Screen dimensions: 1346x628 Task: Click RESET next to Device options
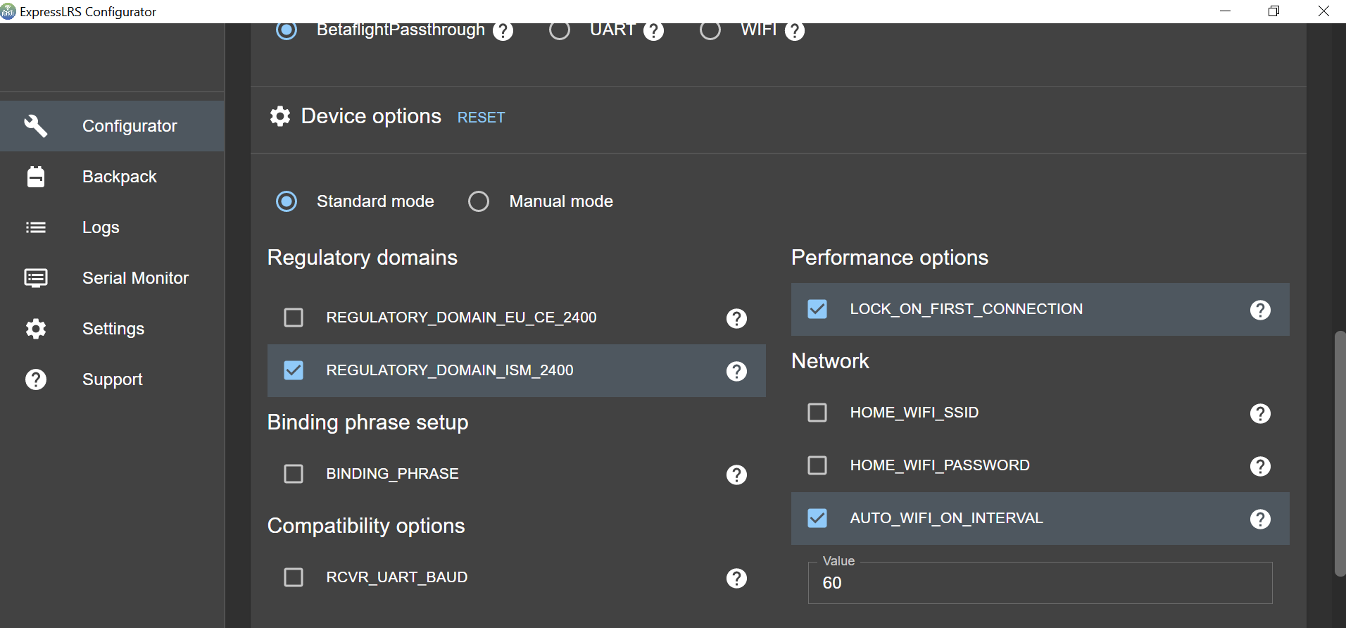pyautogui.click(x=482, y=118)
